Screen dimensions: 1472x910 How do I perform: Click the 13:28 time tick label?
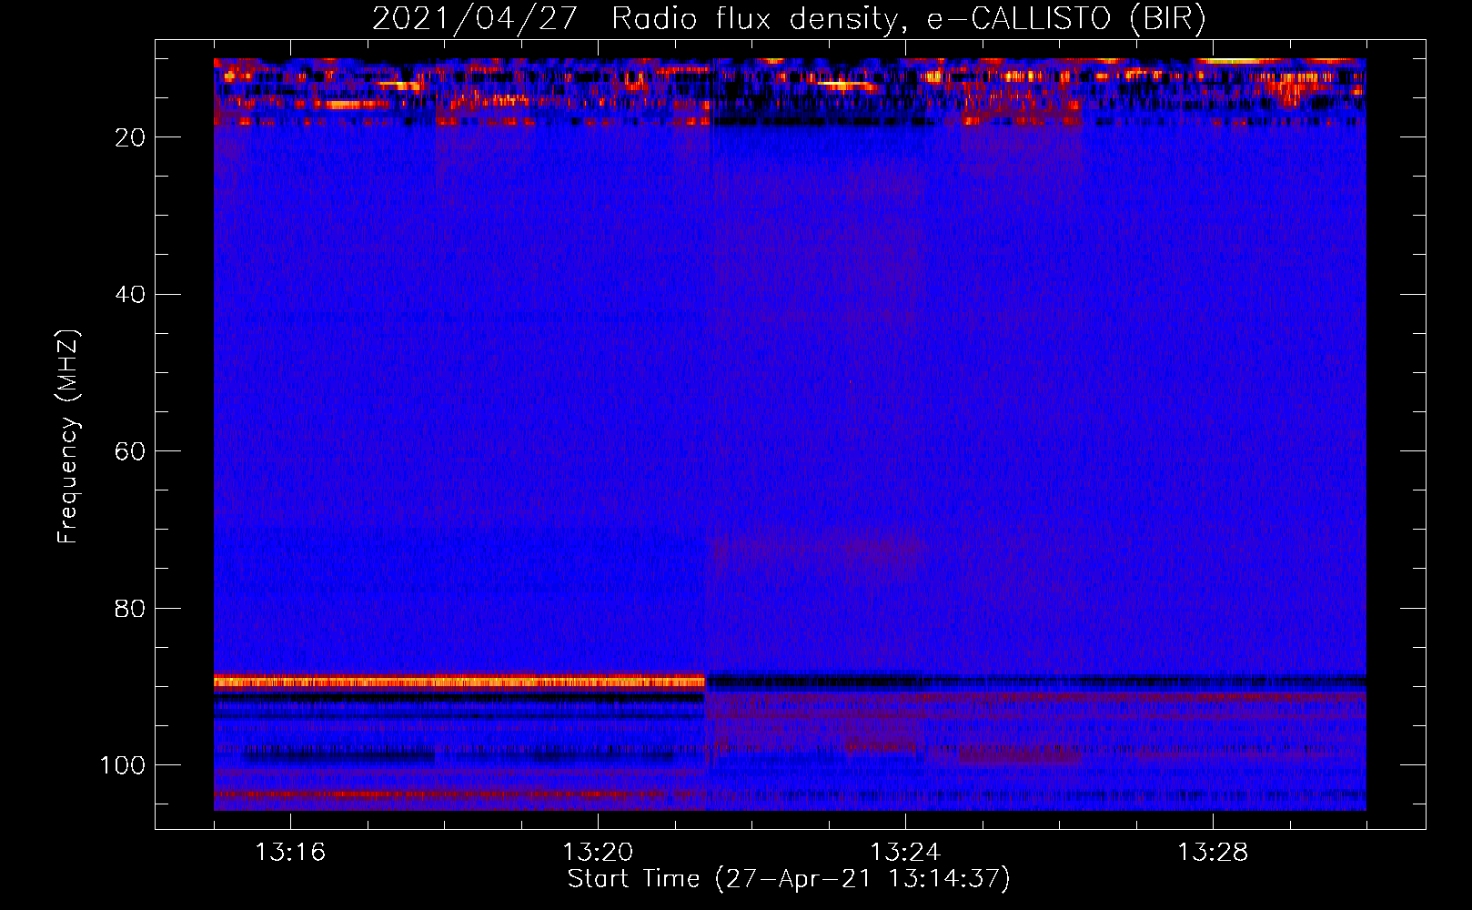1213,853
